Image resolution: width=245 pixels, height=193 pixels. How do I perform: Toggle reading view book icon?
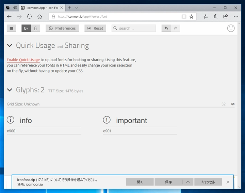tap(184, 17)
